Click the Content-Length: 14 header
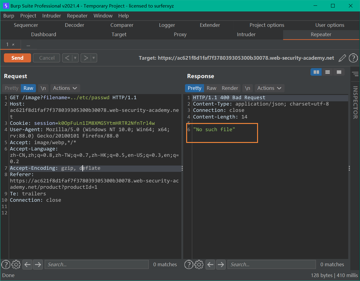Image resolution: width=360 pixels, height=281 pixels. click(220, 117)
